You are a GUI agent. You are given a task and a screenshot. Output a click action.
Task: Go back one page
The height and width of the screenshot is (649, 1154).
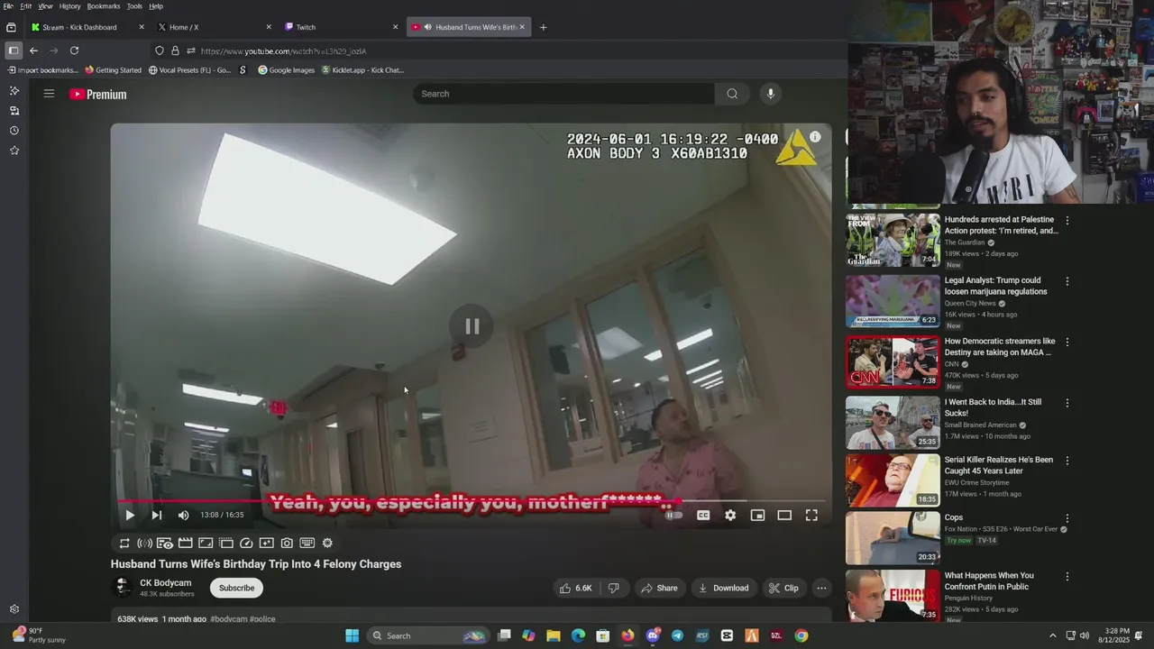coord(33,50)
